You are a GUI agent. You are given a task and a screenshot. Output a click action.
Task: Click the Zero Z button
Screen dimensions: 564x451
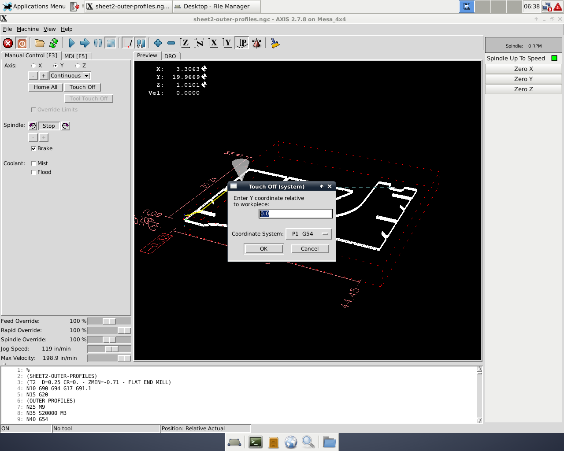pyautogui.click(x=523, y=89)
